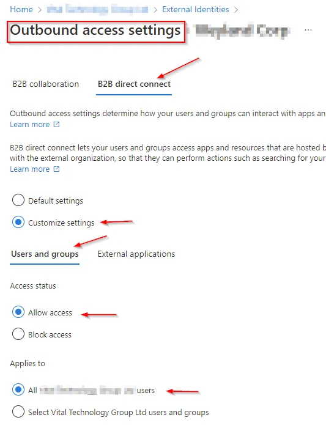Click chevron before External Identities breadcrumb
The image size is (326, 431).
pyautogui.click(x=155, y=10)
